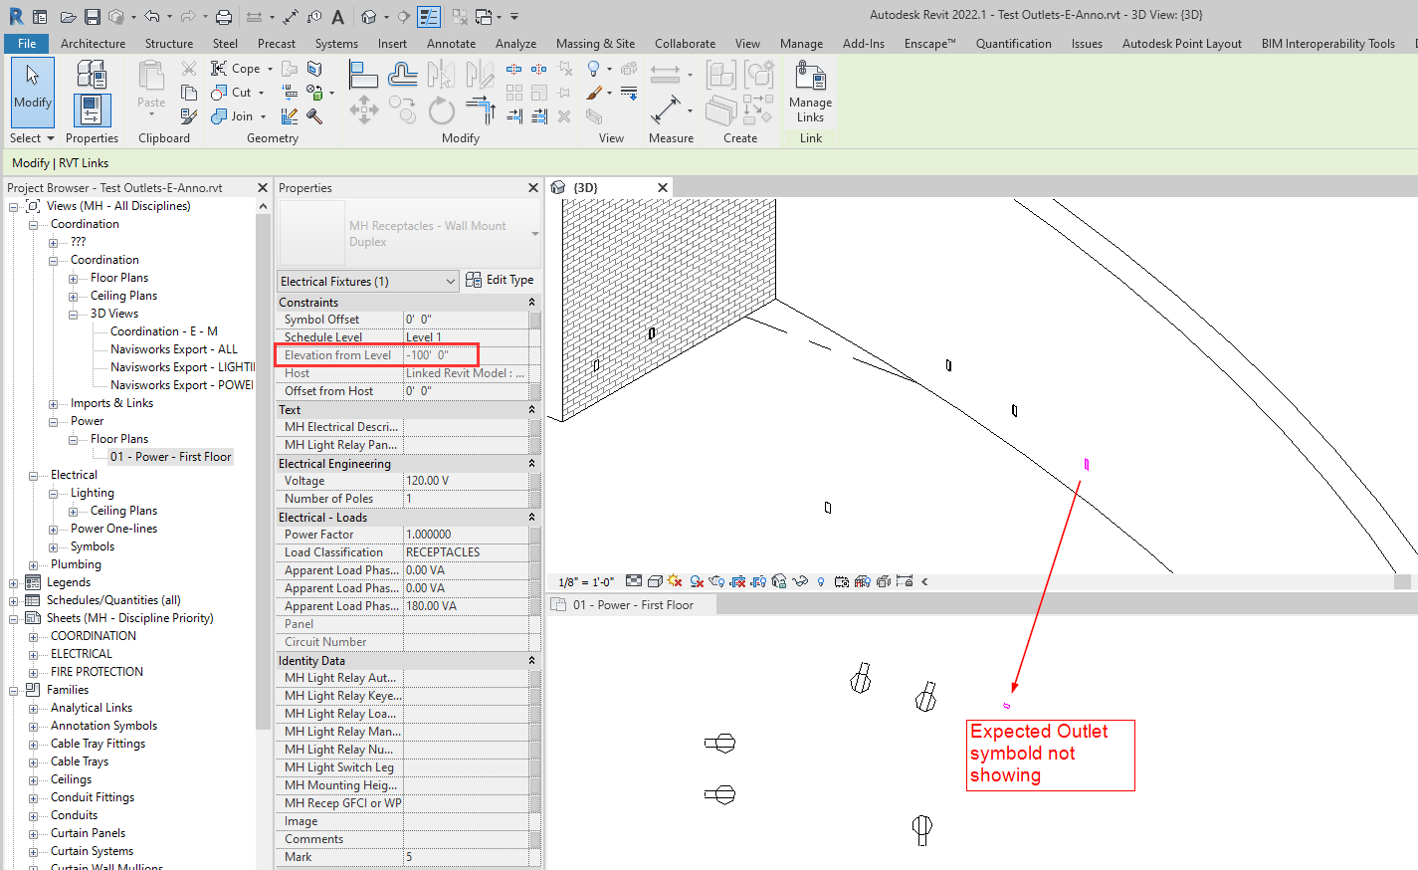Open the visual style menu in view control bar

click(x=654, y=581)
